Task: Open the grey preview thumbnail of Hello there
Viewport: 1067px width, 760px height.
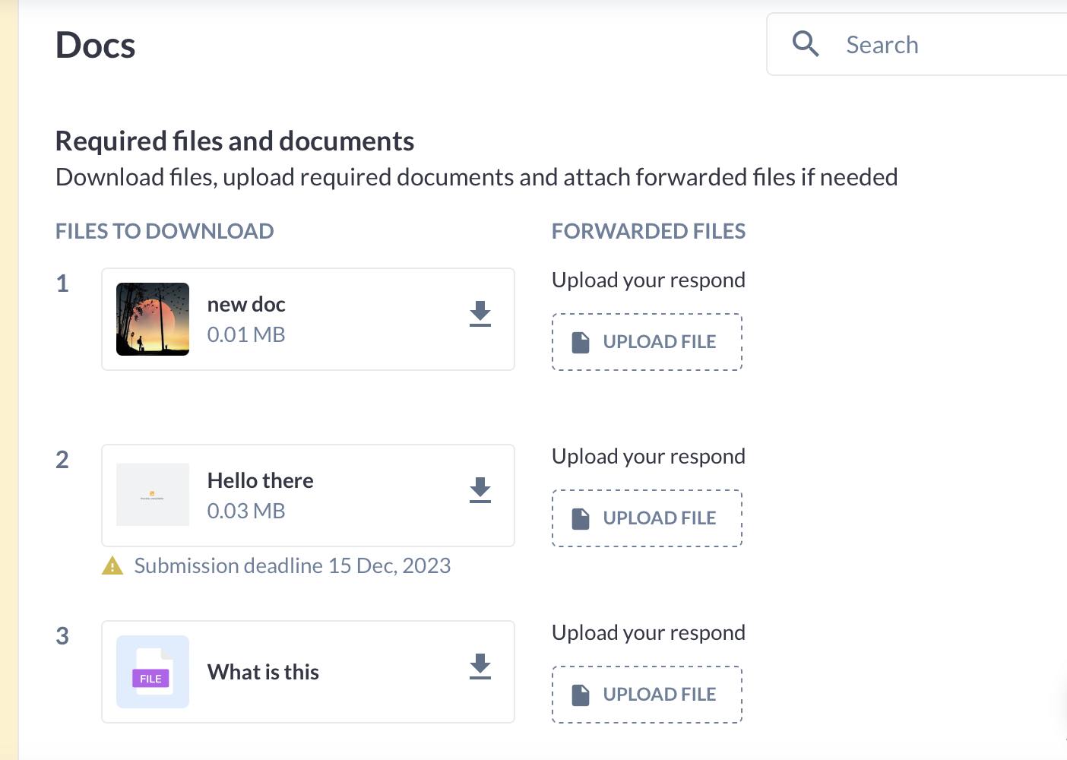Action: pos(153,495)
